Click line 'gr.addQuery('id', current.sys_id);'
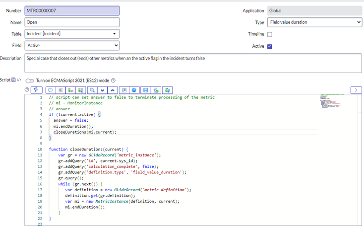Image resolution: width=364 pixels, height=228 pixels. [98, 161]
